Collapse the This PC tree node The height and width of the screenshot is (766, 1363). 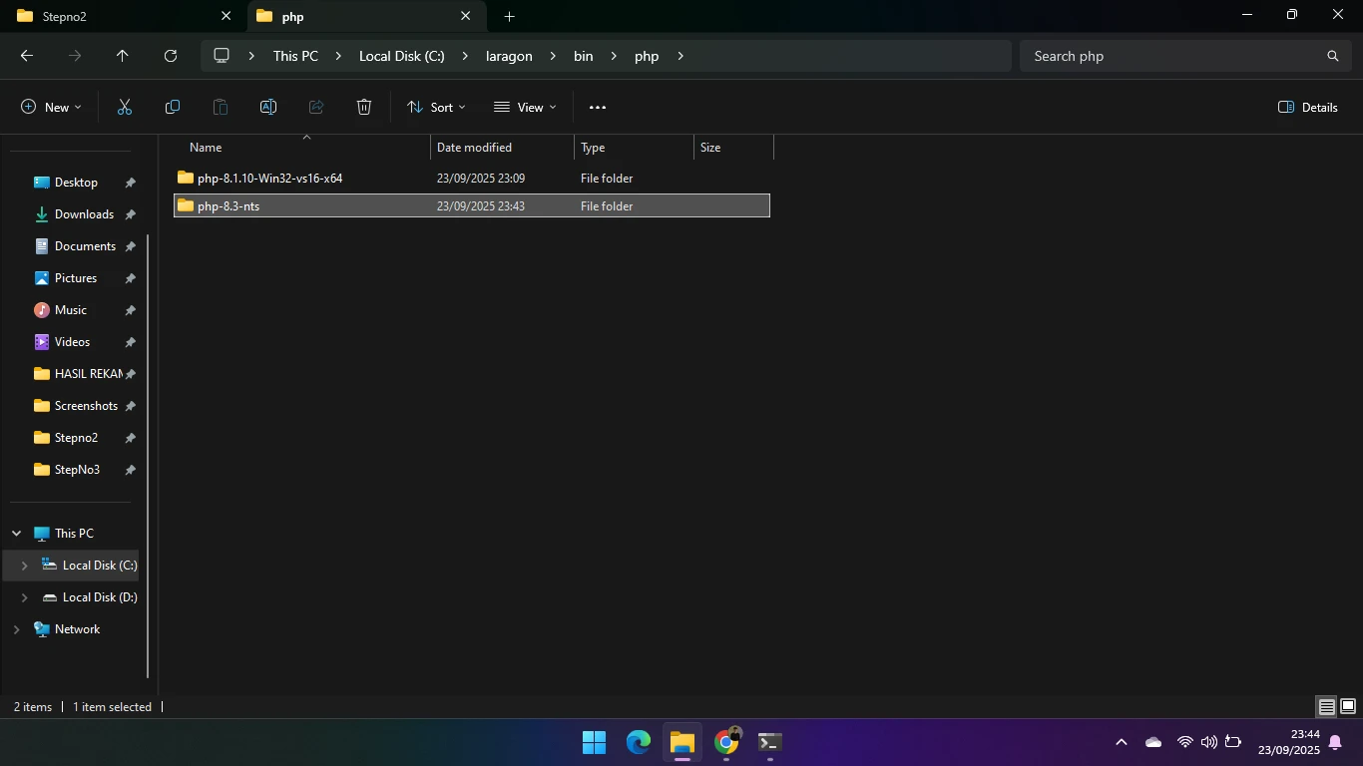click(16, 534)
